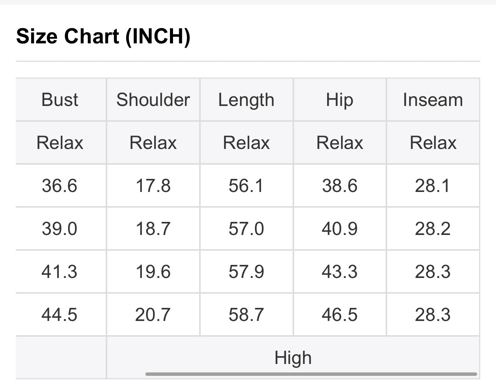This screenshot has height=387, width=496.
Task: Click the 40.9 hip measurement
Action: coord(340,229)
